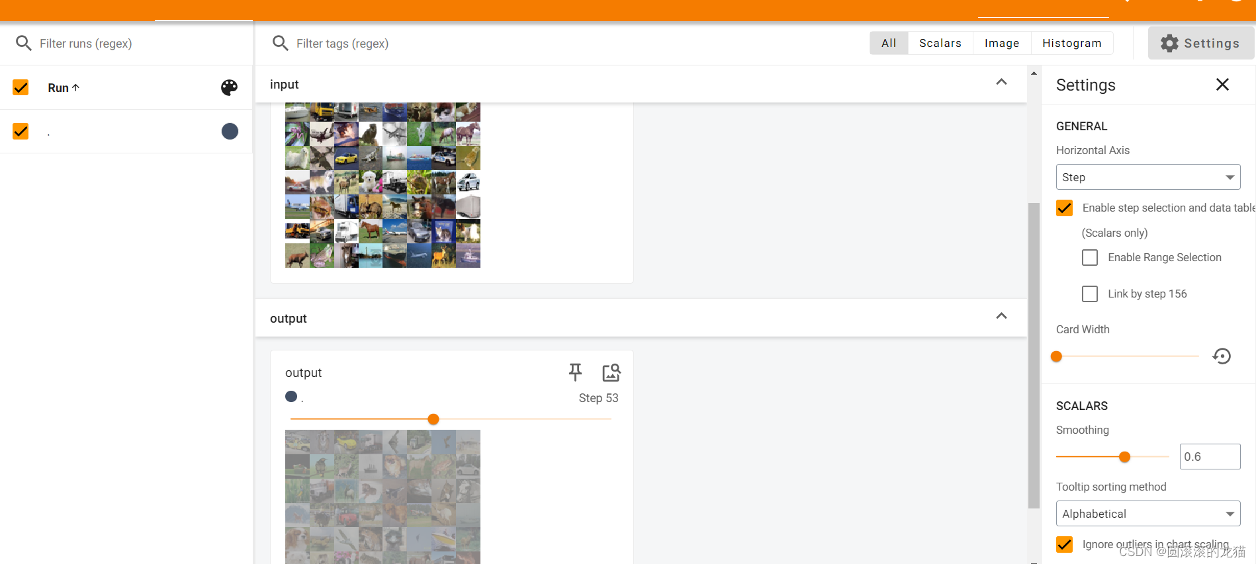
Task: Click the Settings gear button
Action: [1200, 43]
